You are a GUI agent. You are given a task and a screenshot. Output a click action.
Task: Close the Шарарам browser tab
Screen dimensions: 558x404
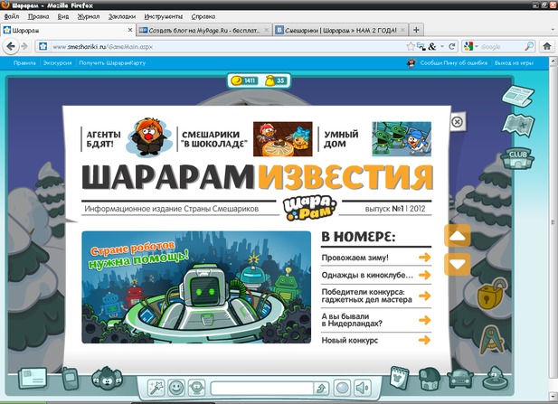pyautogui.click(x=130, y=30)
